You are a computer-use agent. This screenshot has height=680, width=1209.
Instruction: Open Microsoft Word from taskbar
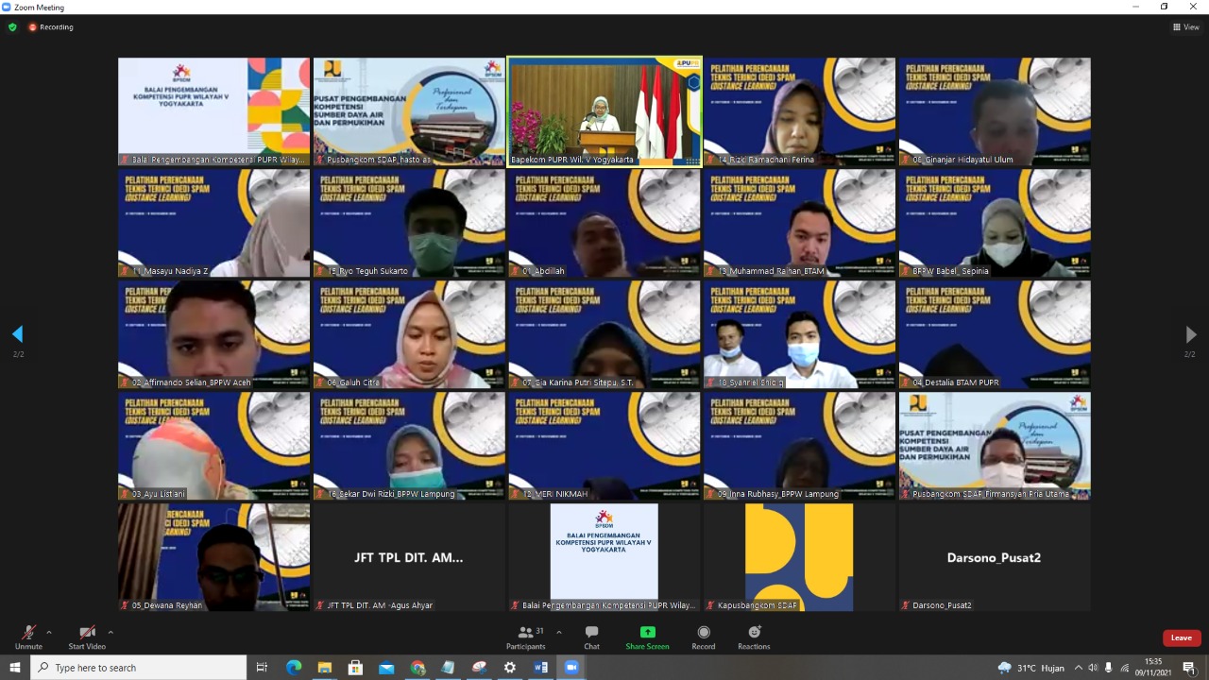click(540, 668)
